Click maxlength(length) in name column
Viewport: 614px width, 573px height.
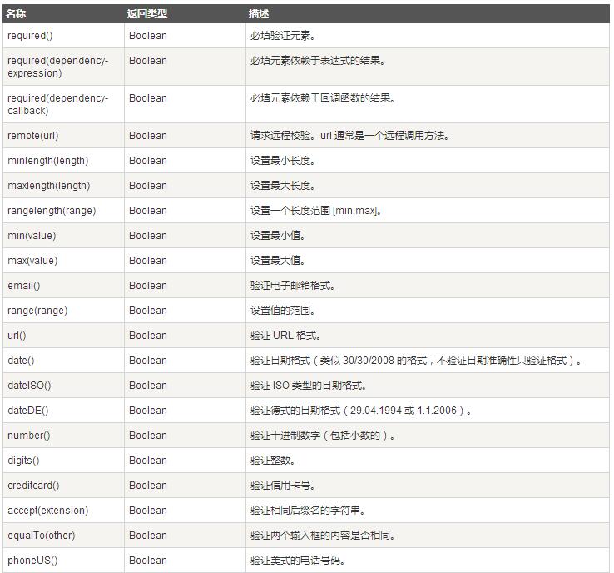(48, 186)
